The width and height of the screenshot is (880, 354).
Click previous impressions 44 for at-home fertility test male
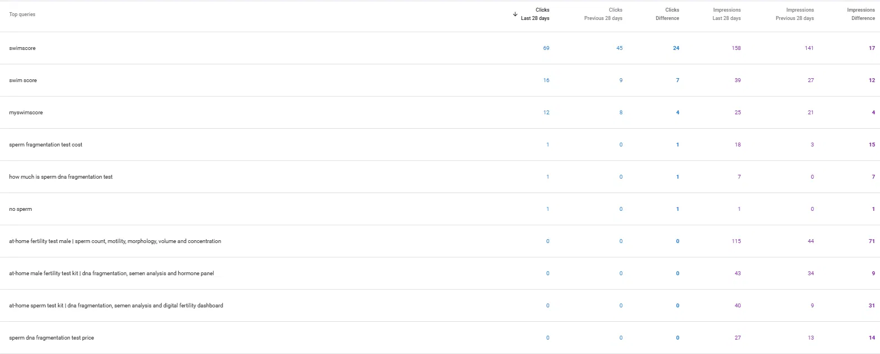pyautogui.click(x=811, y=241)
